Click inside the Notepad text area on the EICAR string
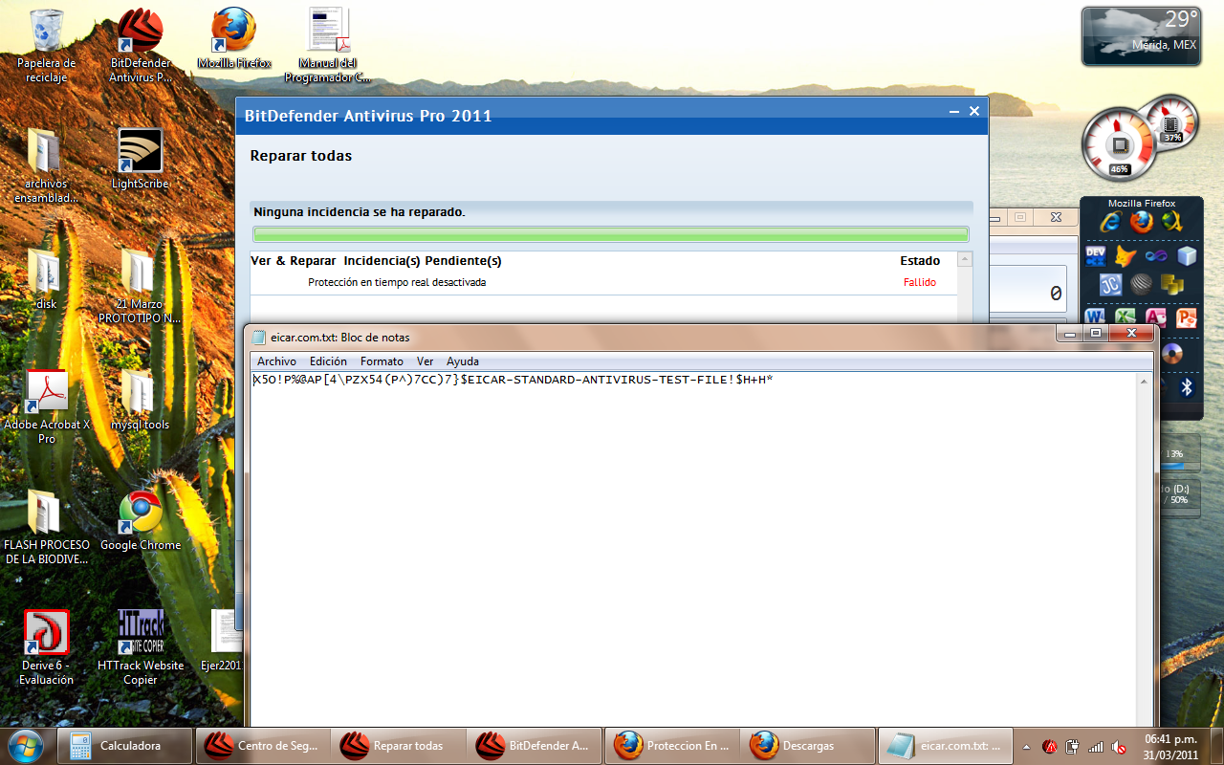Screen dimensions: 1224x765 512,380
